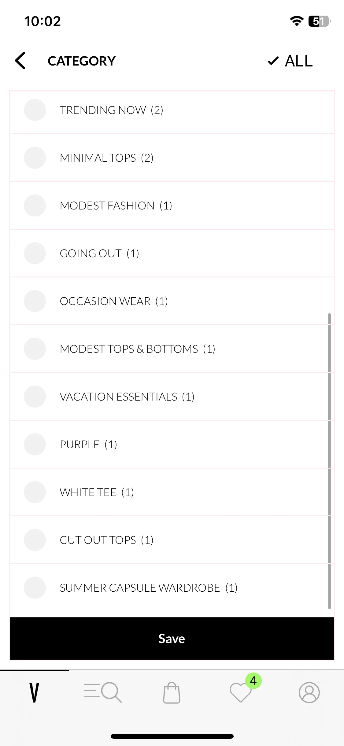Image resolution: width=344 pixels, height=746 pixels.
Task: Choose the Occasion Wear category
Action: 172,301
